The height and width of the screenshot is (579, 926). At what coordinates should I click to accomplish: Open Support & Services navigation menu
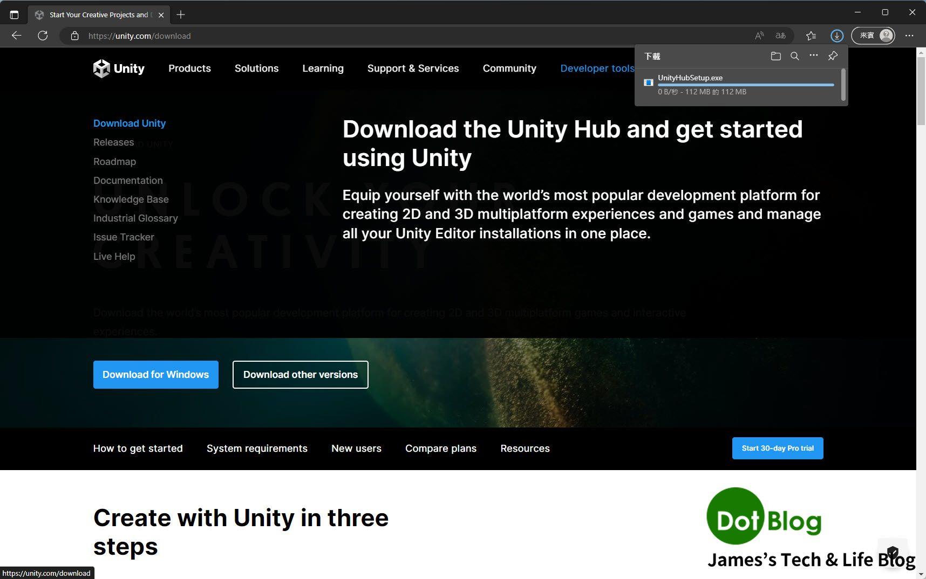413,68
